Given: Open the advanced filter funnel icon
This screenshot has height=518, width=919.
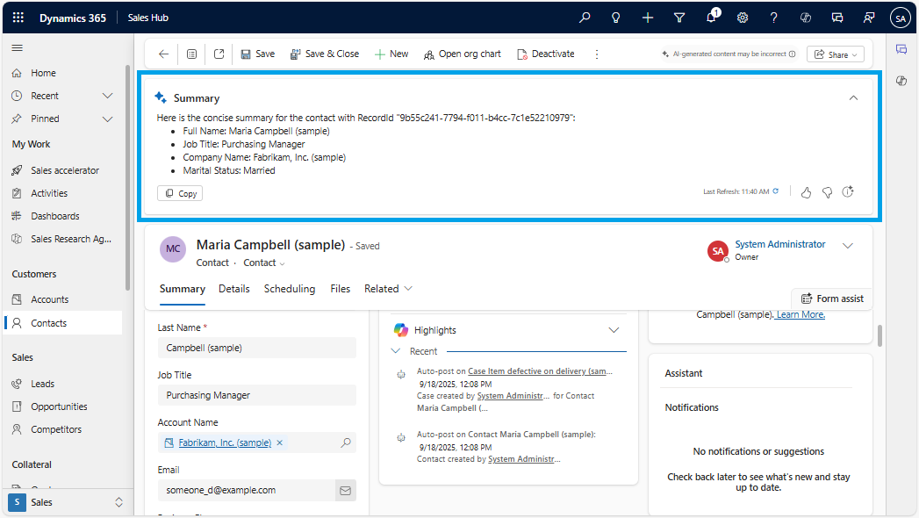Looking at the screenshot, I should (678, 18).
